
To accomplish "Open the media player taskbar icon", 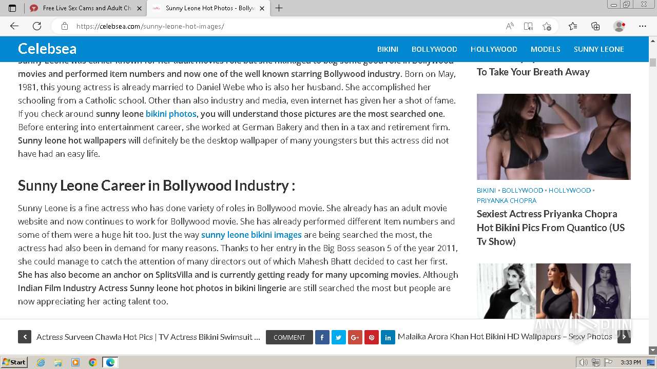I will (x=75, y=362).
